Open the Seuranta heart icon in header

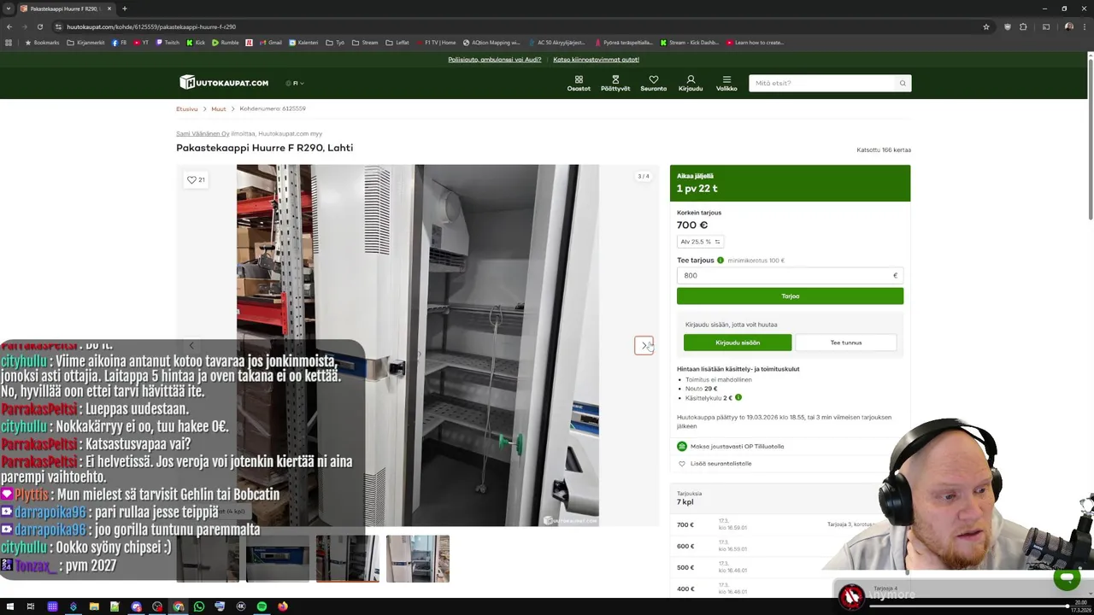coord(654,83)
